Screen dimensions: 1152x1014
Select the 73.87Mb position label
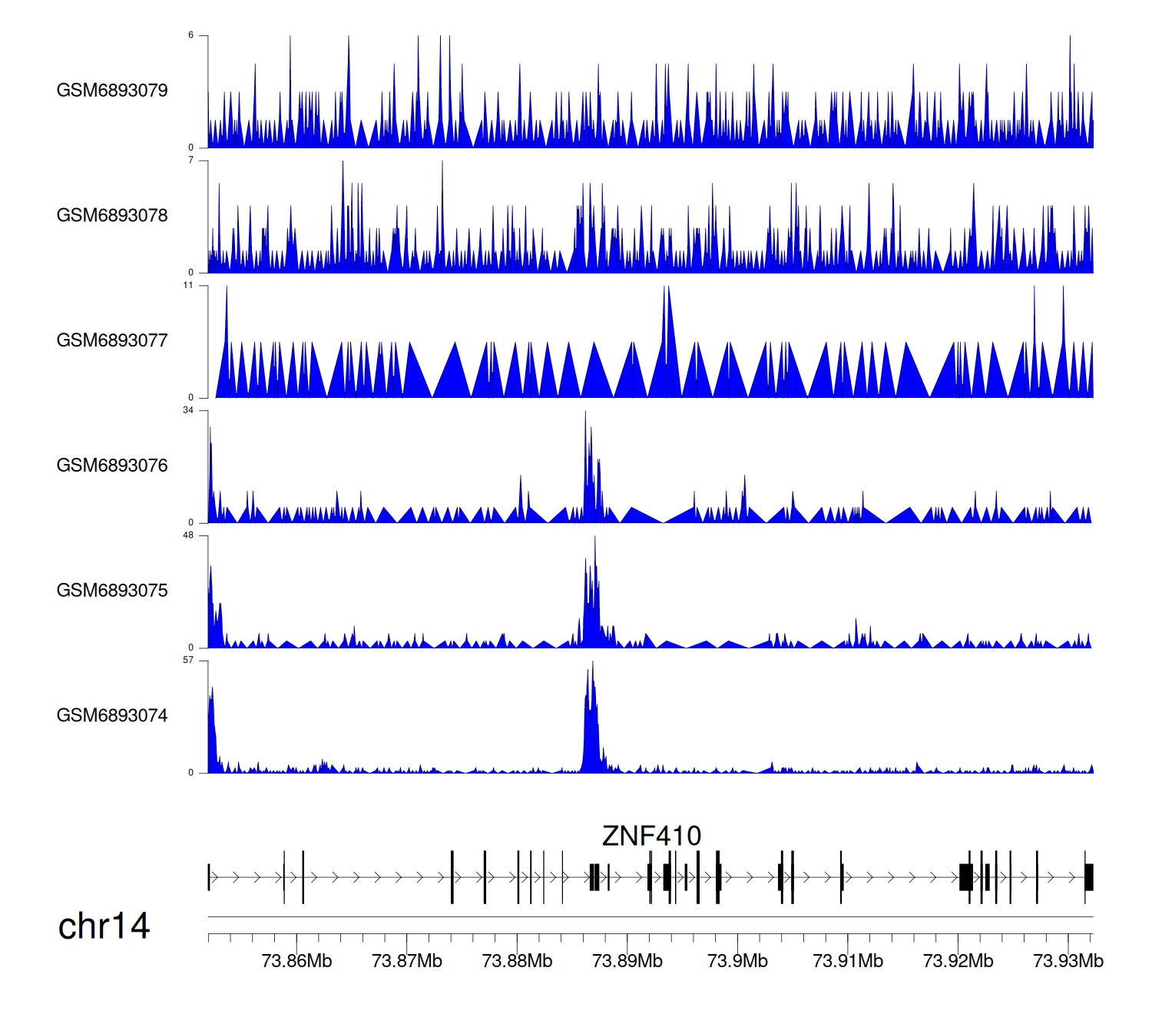pyautogui.click(x=406, y=961)
